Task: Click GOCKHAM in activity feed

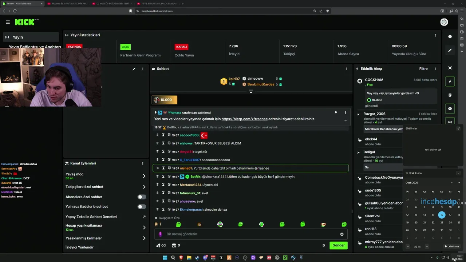Action: pyautogui.click(x=374, y=80)
